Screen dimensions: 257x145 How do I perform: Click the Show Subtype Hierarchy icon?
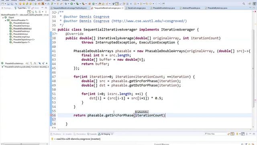[36, 12]
